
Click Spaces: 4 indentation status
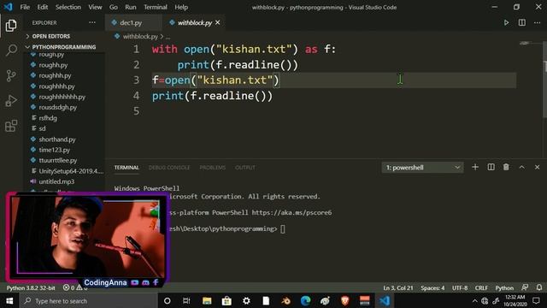click(x=432, y=287)
